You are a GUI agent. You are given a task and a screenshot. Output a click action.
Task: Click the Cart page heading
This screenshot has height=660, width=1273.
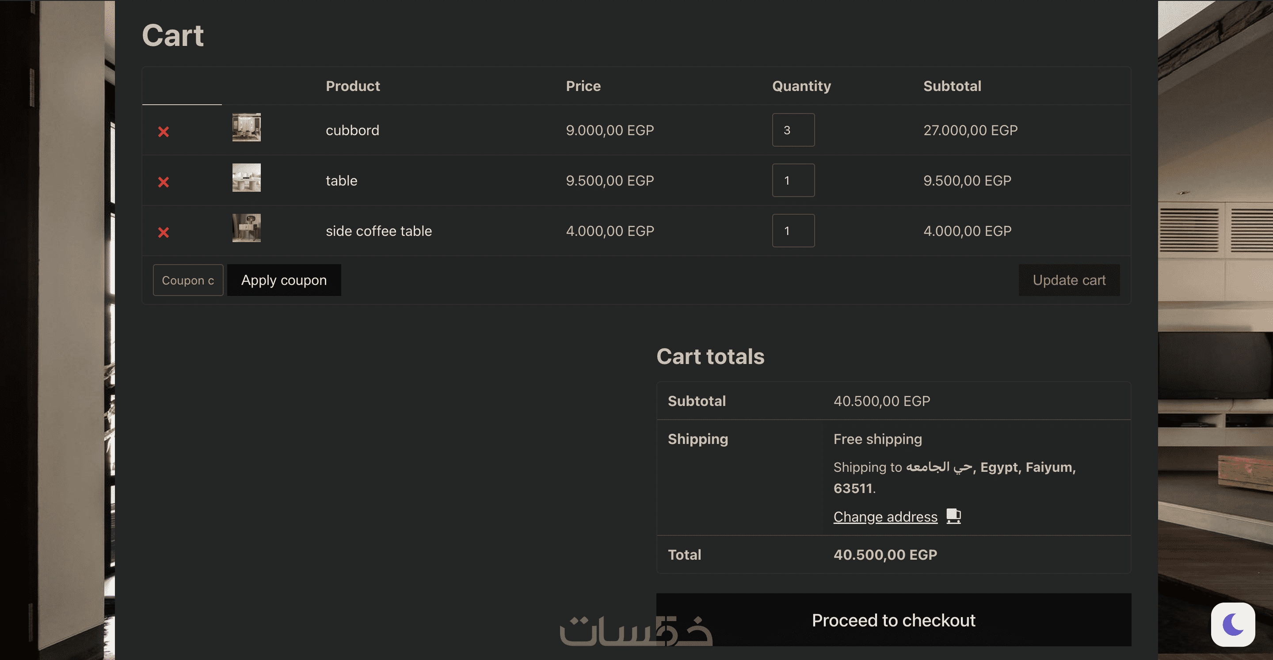[x=173, y=36]
